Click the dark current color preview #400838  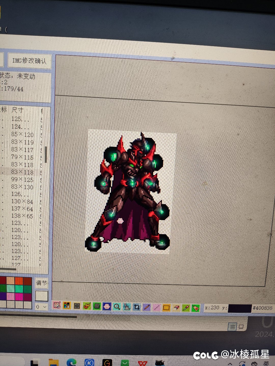click(x=240, y=308)
